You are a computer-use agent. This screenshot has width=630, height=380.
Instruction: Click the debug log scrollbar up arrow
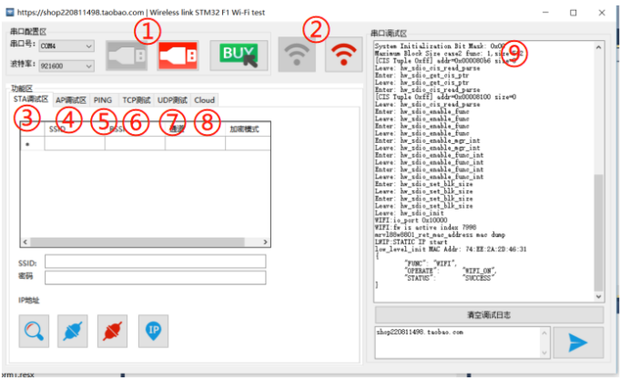tap(599, 47)
